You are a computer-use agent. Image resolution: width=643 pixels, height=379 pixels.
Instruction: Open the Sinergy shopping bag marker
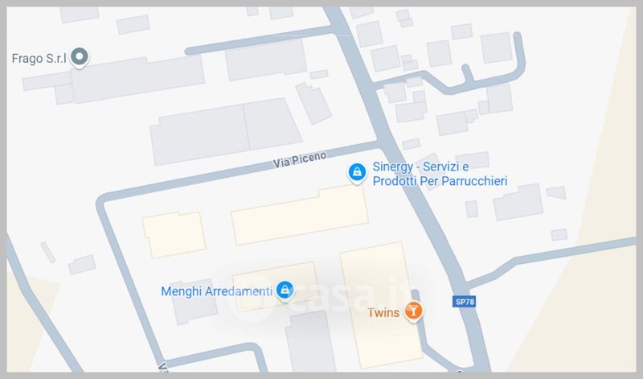[357, 172]
